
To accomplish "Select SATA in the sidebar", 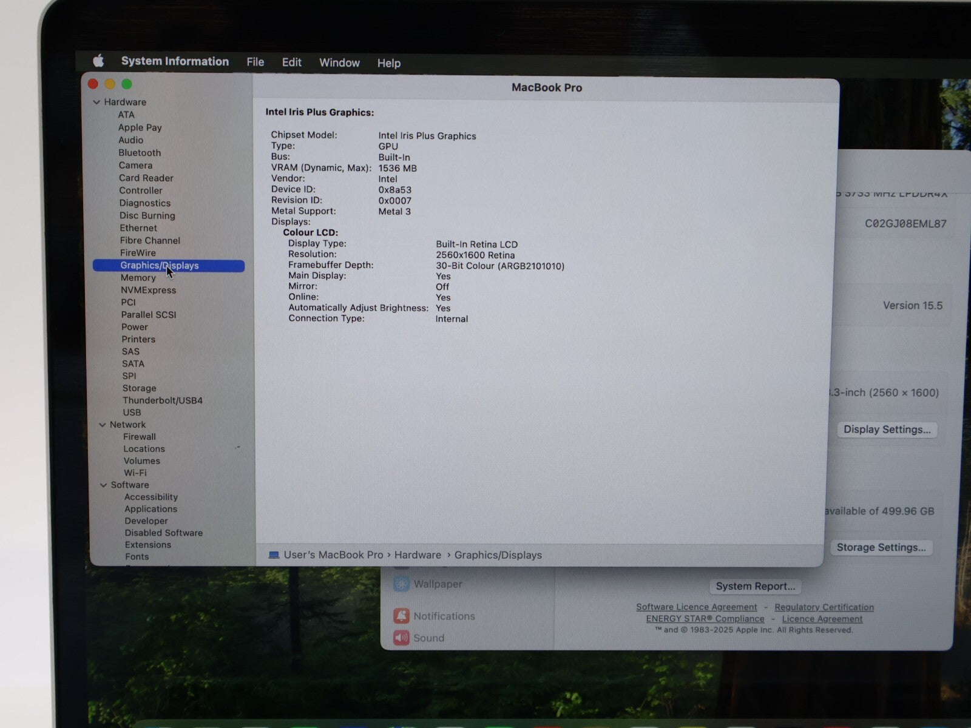I will 133,364.
